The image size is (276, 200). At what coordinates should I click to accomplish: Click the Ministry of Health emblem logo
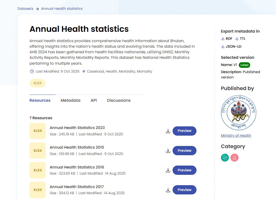coord(239,113)
